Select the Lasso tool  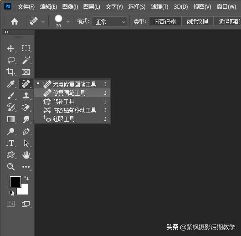pyautogui.click(x=11, y=60)
